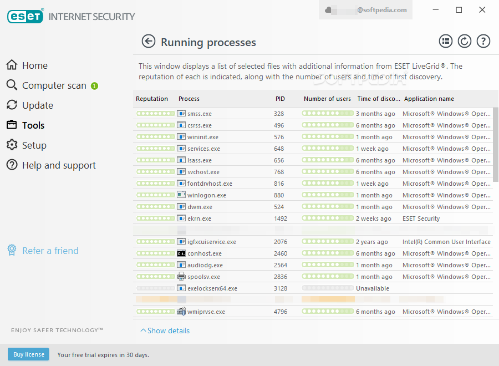Click the Help and support icon

point(12,165)
